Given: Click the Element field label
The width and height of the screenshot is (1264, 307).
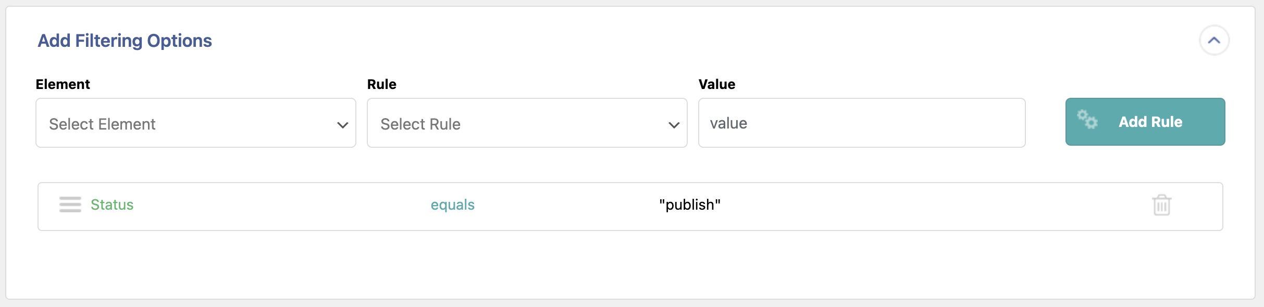Looking at the screenshot, I should coord(63,84).
